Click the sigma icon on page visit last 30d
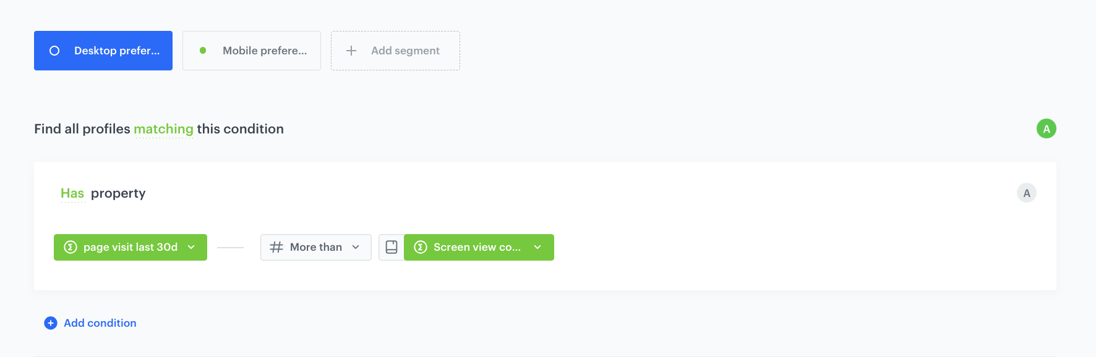Image resolution: width=1096 pixels, height=357 pixels. (x=71, y=247)
